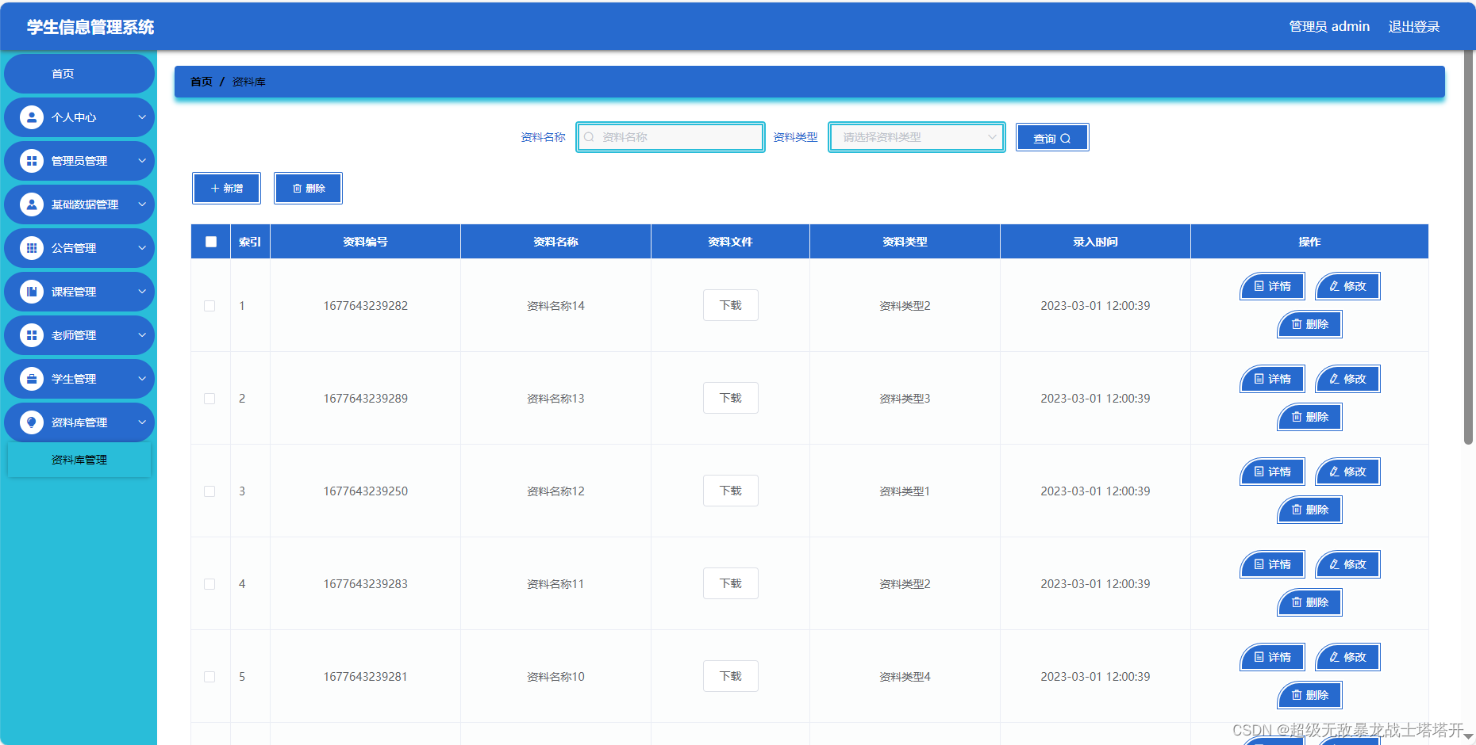Click 退出登录 to log out
This screenshot has width=1476, height=745.
[x=1414, y=27]
